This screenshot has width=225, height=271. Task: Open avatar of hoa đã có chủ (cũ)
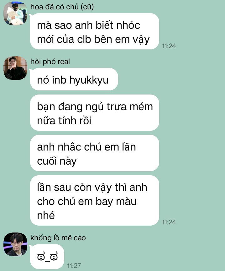click(x=15, y=13)
